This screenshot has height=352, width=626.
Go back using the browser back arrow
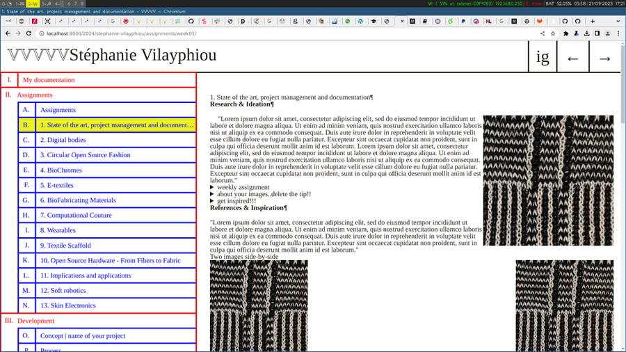tap(8, 33)
